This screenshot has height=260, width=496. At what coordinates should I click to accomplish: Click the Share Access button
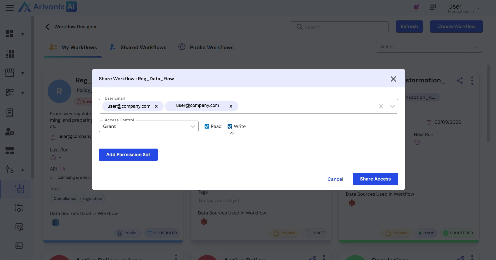pyautogui.click(x=375, y=179)
